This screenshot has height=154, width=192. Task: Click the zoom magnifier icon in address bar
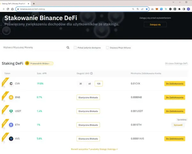[138, 9]
